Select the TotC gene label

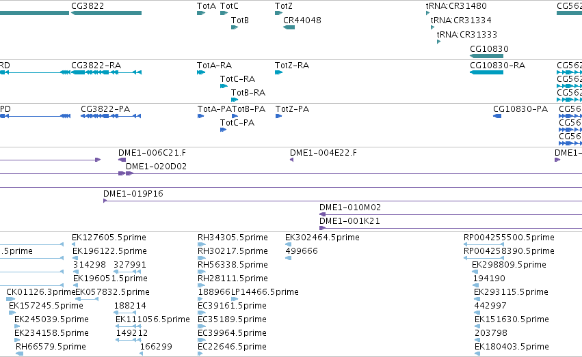pyautogui.click(x=229, y=6)
